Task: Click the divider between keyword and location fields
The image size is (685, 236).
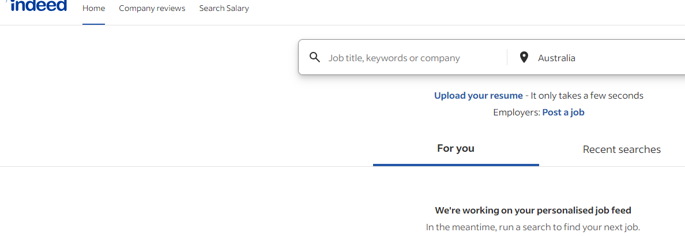Action: (x=507, y=57)
